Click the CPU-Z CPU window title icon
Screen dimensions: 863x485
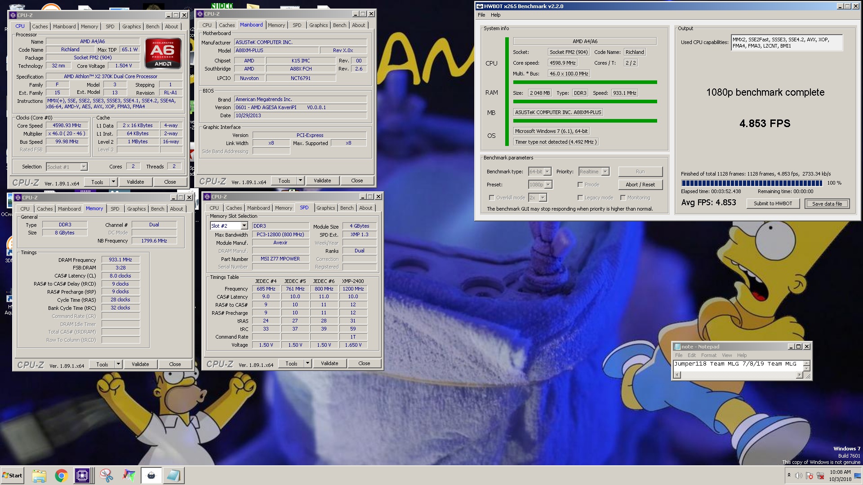(x=13, y=15)
